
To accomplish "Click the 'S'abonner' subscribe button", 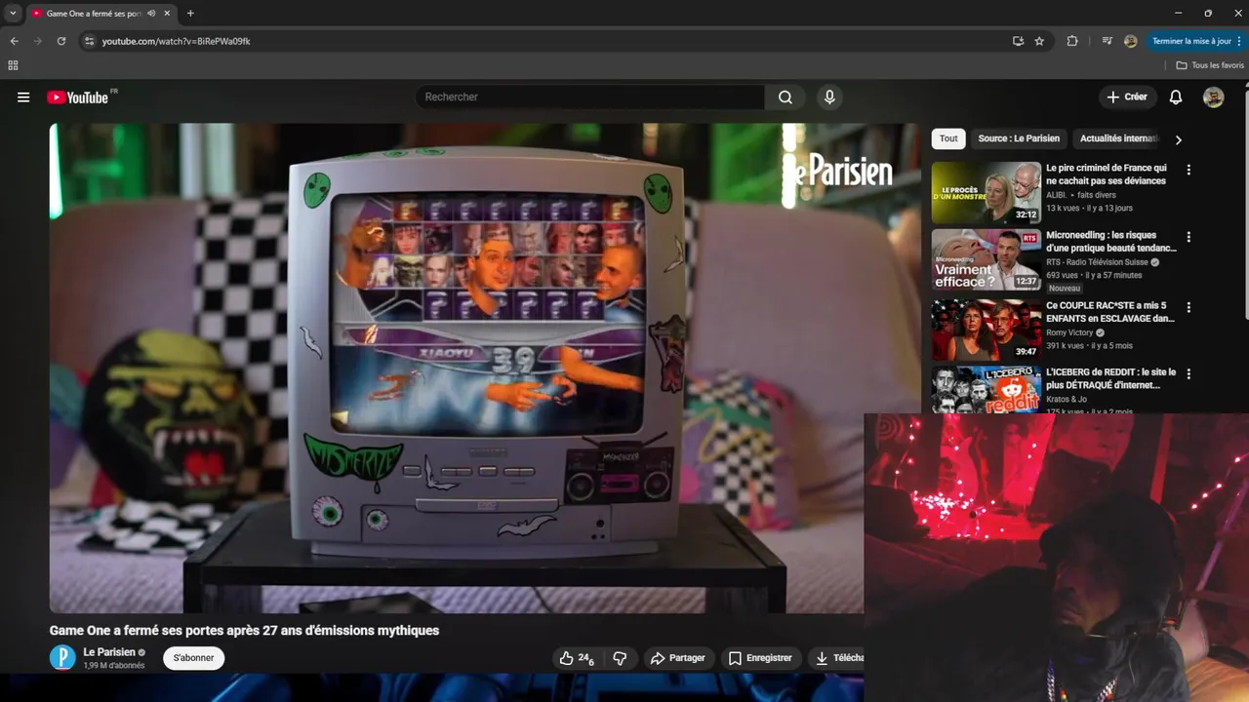I will coord(193,658).
